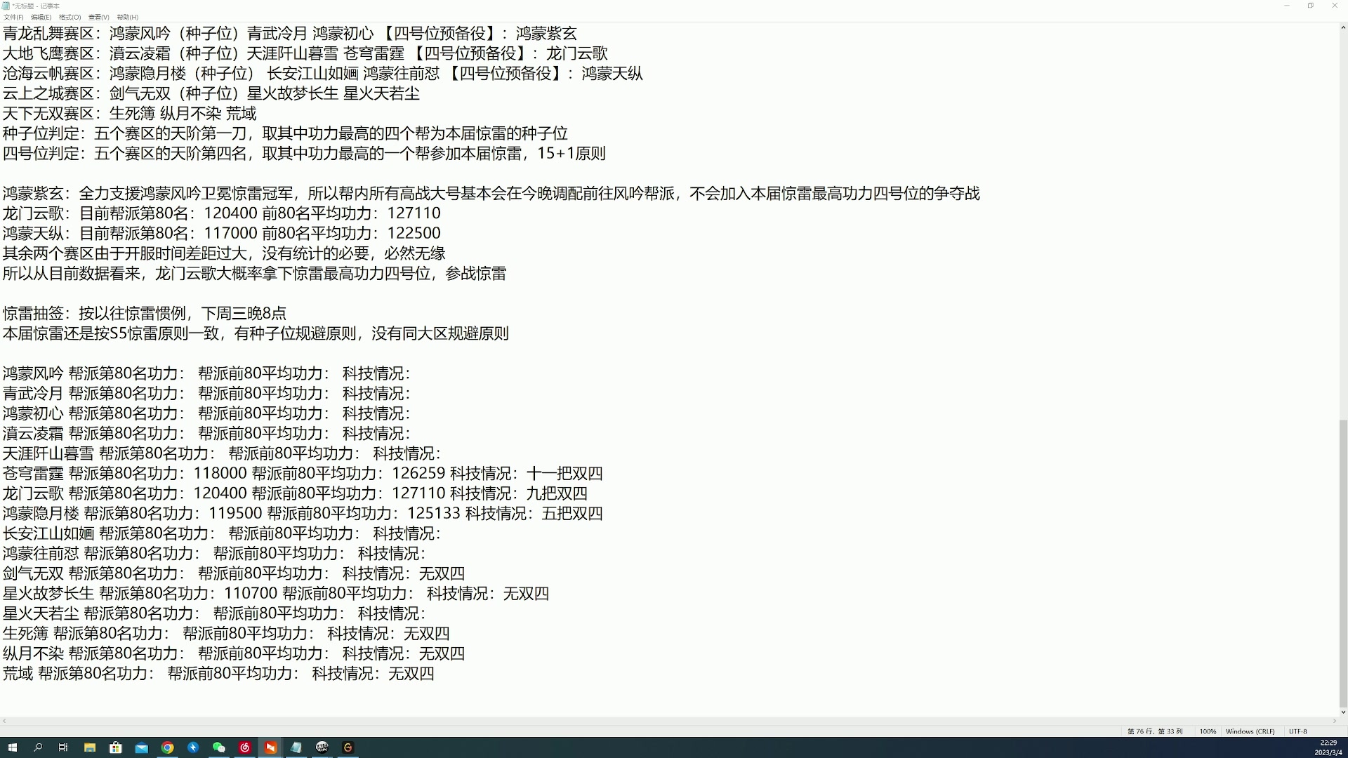
Task: Open the 编辑(E) menu
Action: pos(41,17)
